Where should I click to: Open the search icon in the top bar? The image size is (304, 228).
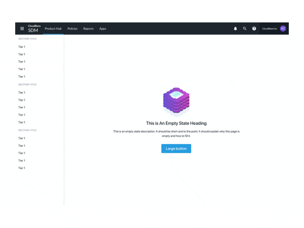[x=245, y=28]
